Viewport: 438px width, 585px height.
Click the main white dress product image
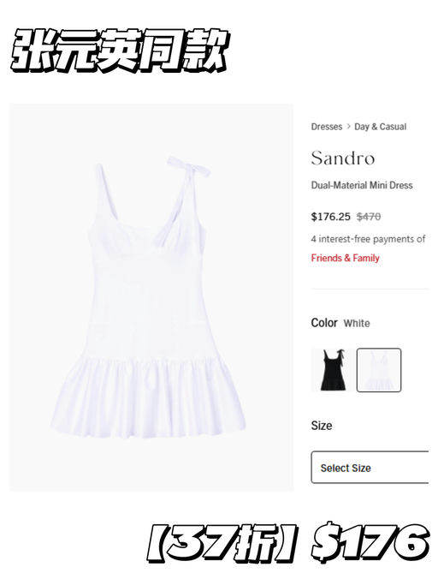coord(151,297)
